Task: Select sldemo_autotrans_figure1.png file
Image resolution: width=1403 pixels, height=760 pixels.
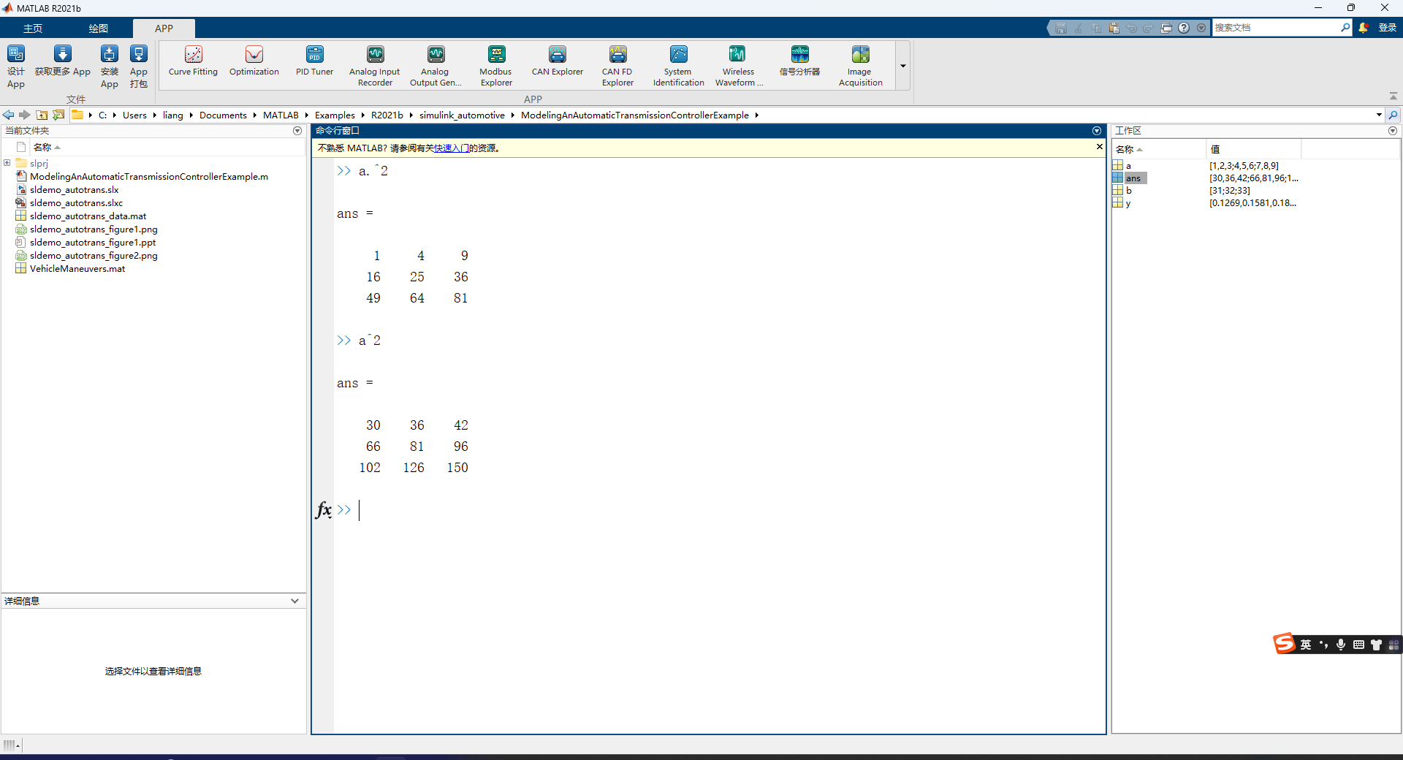Action: click(94, 229)
